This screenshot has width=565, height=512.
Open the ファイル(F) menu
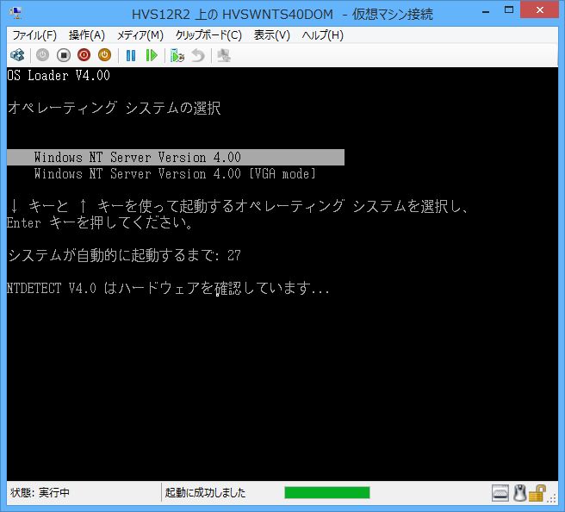[x=34, y=35]
